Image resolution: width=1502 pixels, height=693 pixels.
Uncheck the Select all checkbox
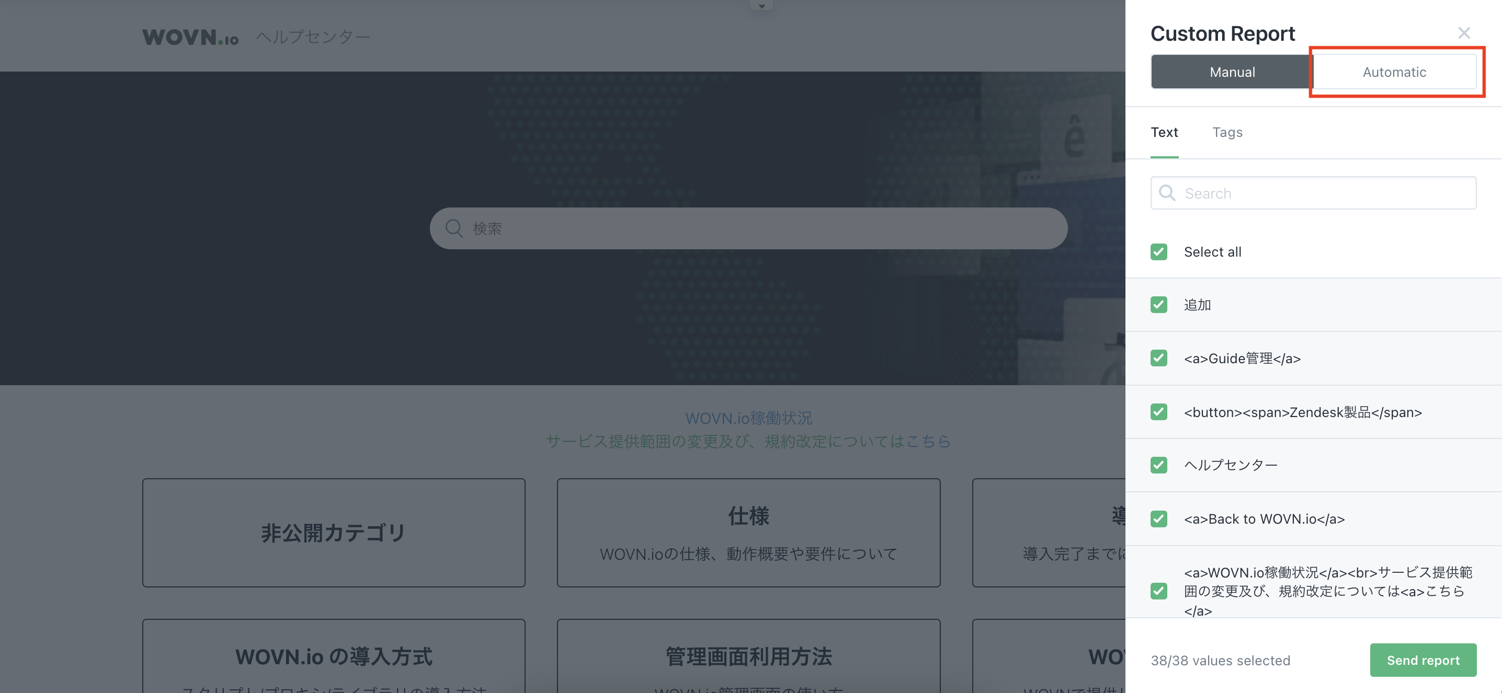1158,252
